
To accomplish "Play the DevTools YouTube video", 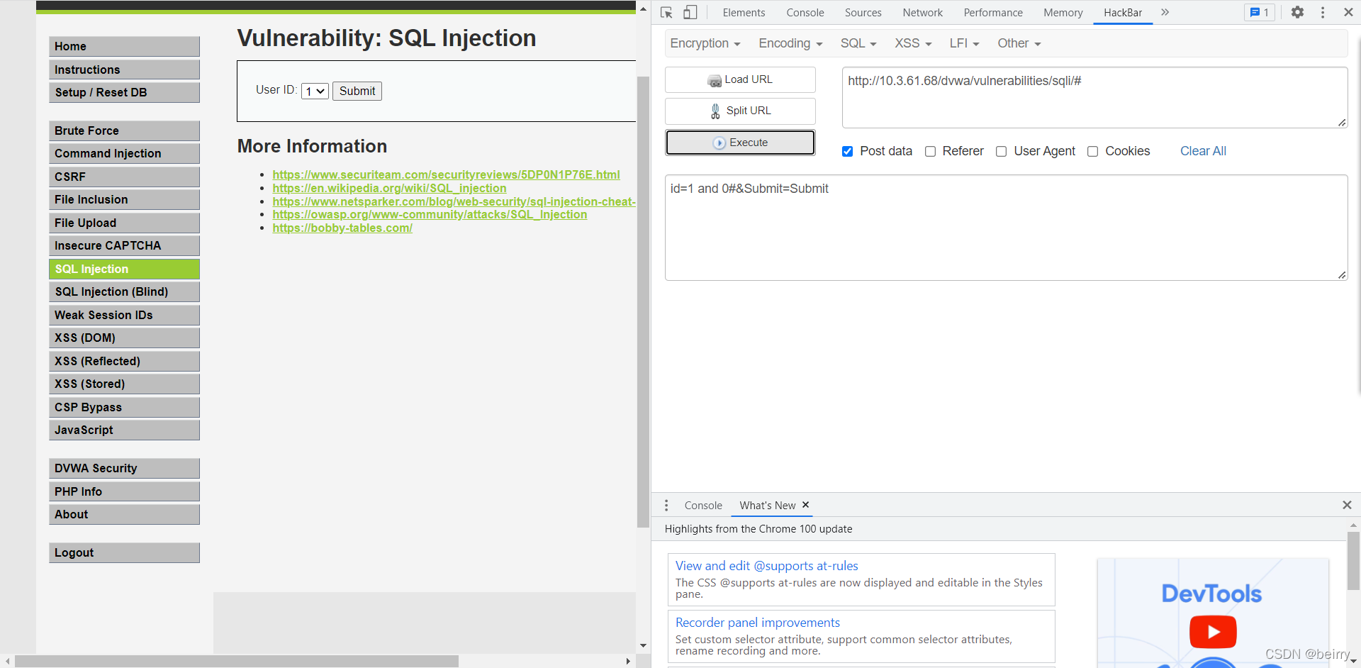I will tap(1212, 631).
